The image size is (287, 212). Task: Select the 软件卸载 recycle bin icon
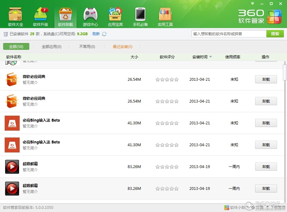pyautogui.click(x=66, y=17)
